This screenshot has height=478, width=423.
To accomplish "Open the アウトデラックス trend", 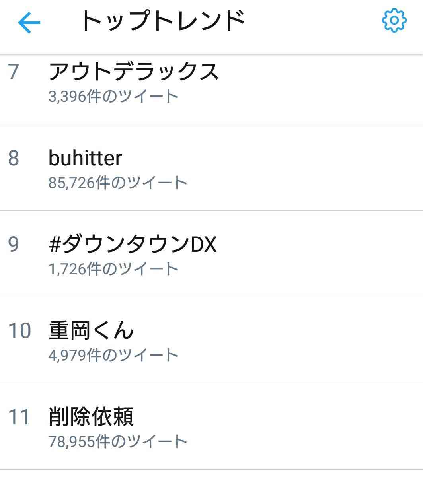I will 134,72.
